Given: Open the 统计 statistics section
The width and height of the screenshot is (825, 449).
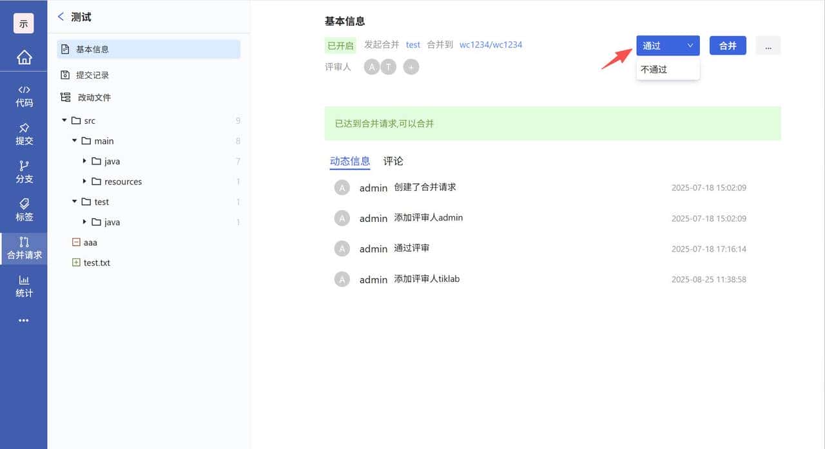Looking at the screenshot, I should click(24, 286).
